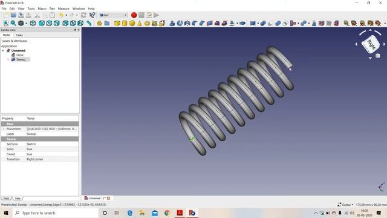Select the Boolean Cut tool
The height and width of the screenshot is (218, 387).
tap(270, 23)
